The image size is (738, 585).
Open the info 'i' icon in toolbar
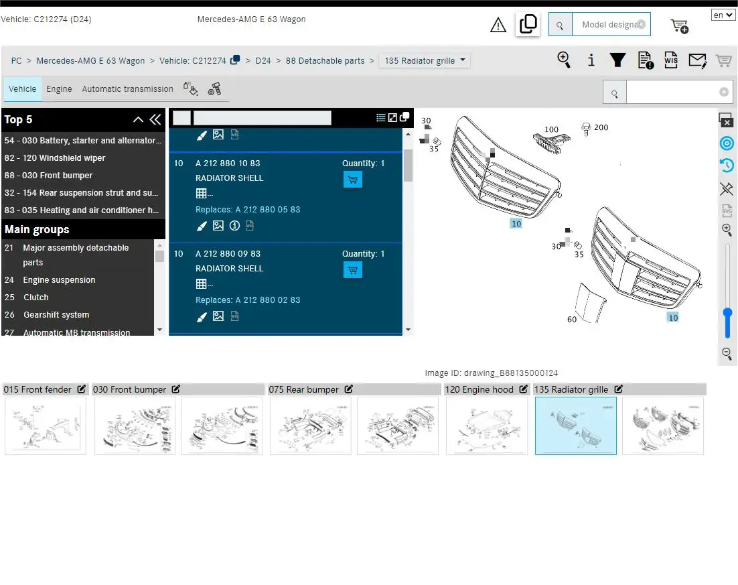pyautogui.click(x=591, y=60)
